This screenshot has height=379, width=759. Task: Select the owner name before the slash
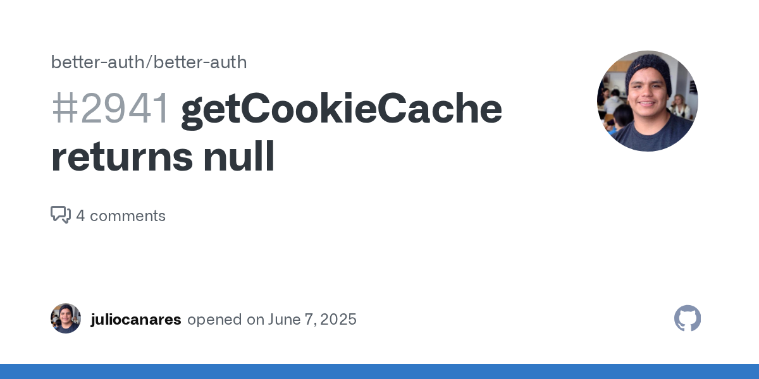(x=98, y=62)
